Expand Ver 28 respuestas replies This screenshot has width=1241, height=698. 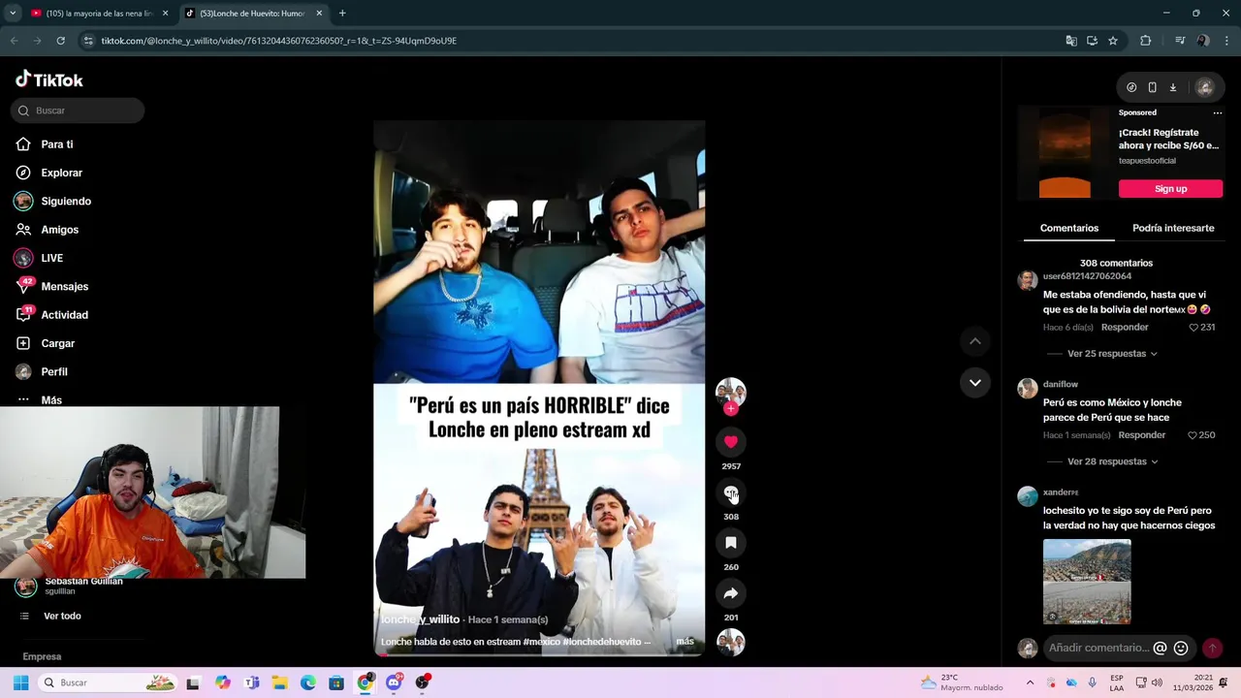tap(1112, 461)
